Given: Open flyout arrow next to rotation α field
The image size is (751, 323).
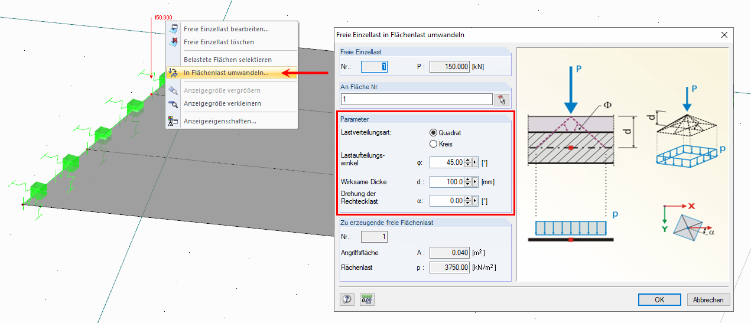Looking at the screenshot, I should 474,201.
